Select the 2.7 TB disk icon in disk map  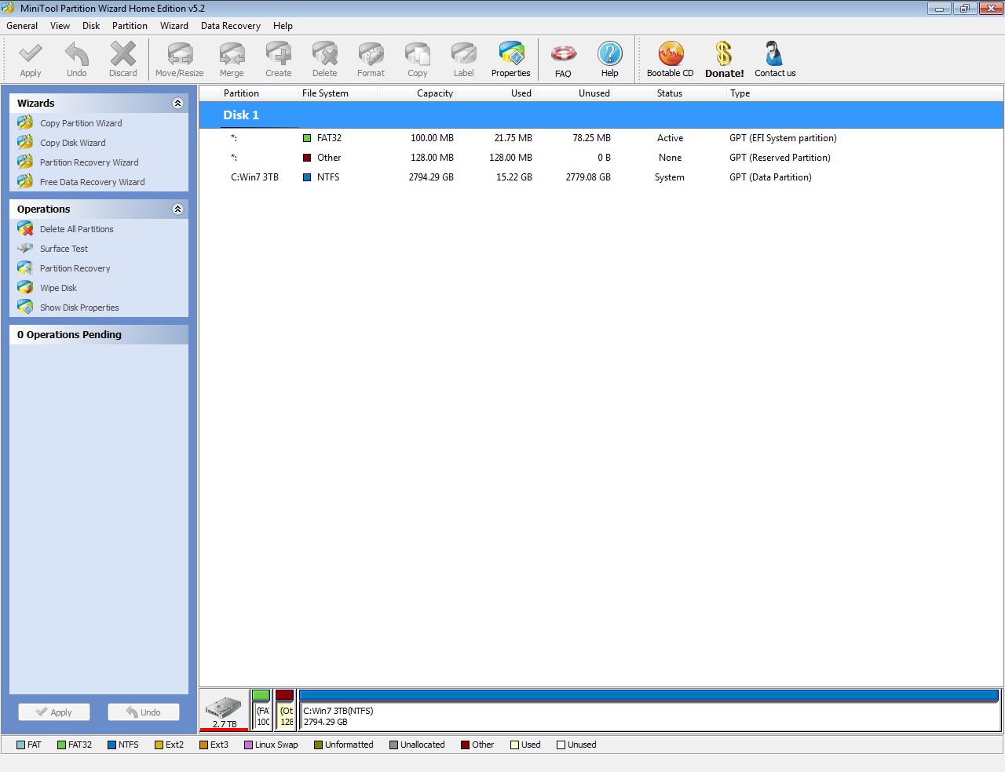click(x=224, y=710)
